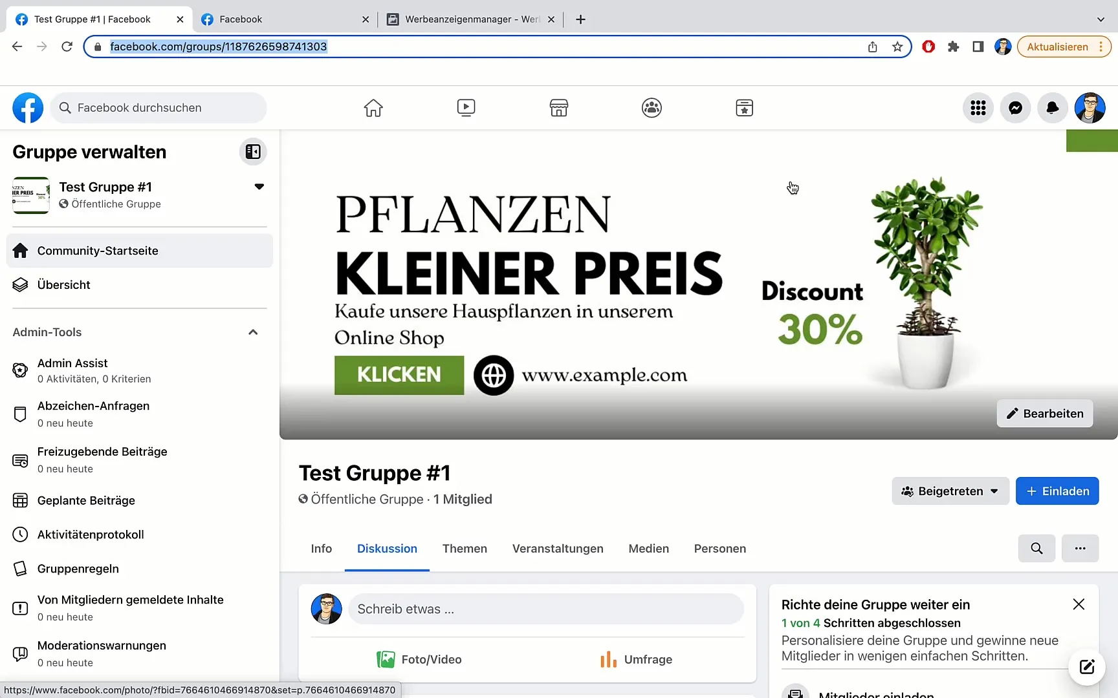Viewport: 1118px width, 698px height.
Task: Show browser tab search dropdown
Action: tap(1101, 19)
